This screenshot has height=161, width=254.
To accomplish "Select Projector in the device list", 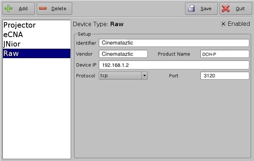I will point(37,25).
